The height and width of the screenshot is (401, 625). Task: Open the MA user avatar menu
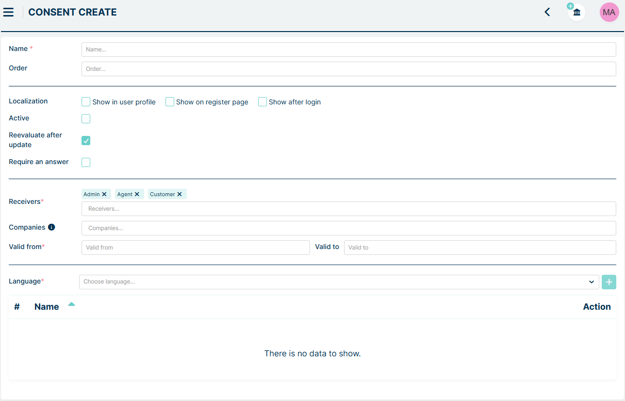pos(609,12)
